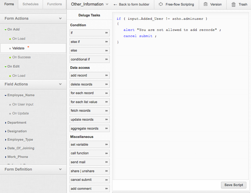Click the Trash bin icon
Image resolution: width=251 pixels, height=193 pixels.
pos(233,5)
